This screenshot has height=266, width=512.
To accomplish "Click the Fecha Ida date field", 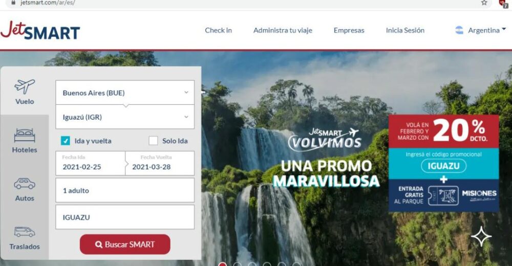I will point(91,163).
